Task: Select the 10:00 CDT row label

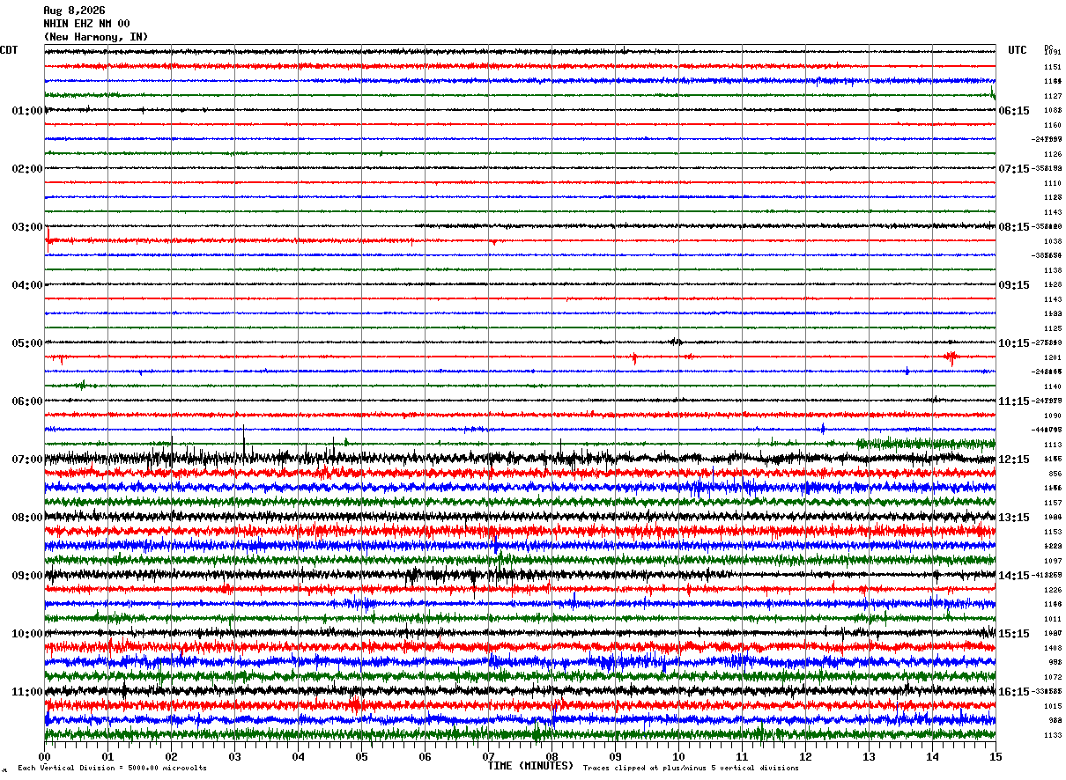Action: coord(27,634)
